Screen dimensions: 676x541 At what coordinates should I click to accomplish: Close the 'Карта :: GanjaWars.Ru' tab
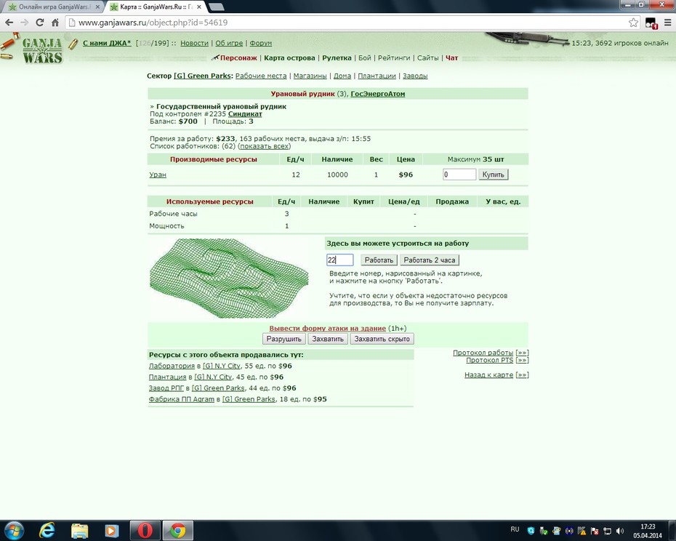point(198,7)
